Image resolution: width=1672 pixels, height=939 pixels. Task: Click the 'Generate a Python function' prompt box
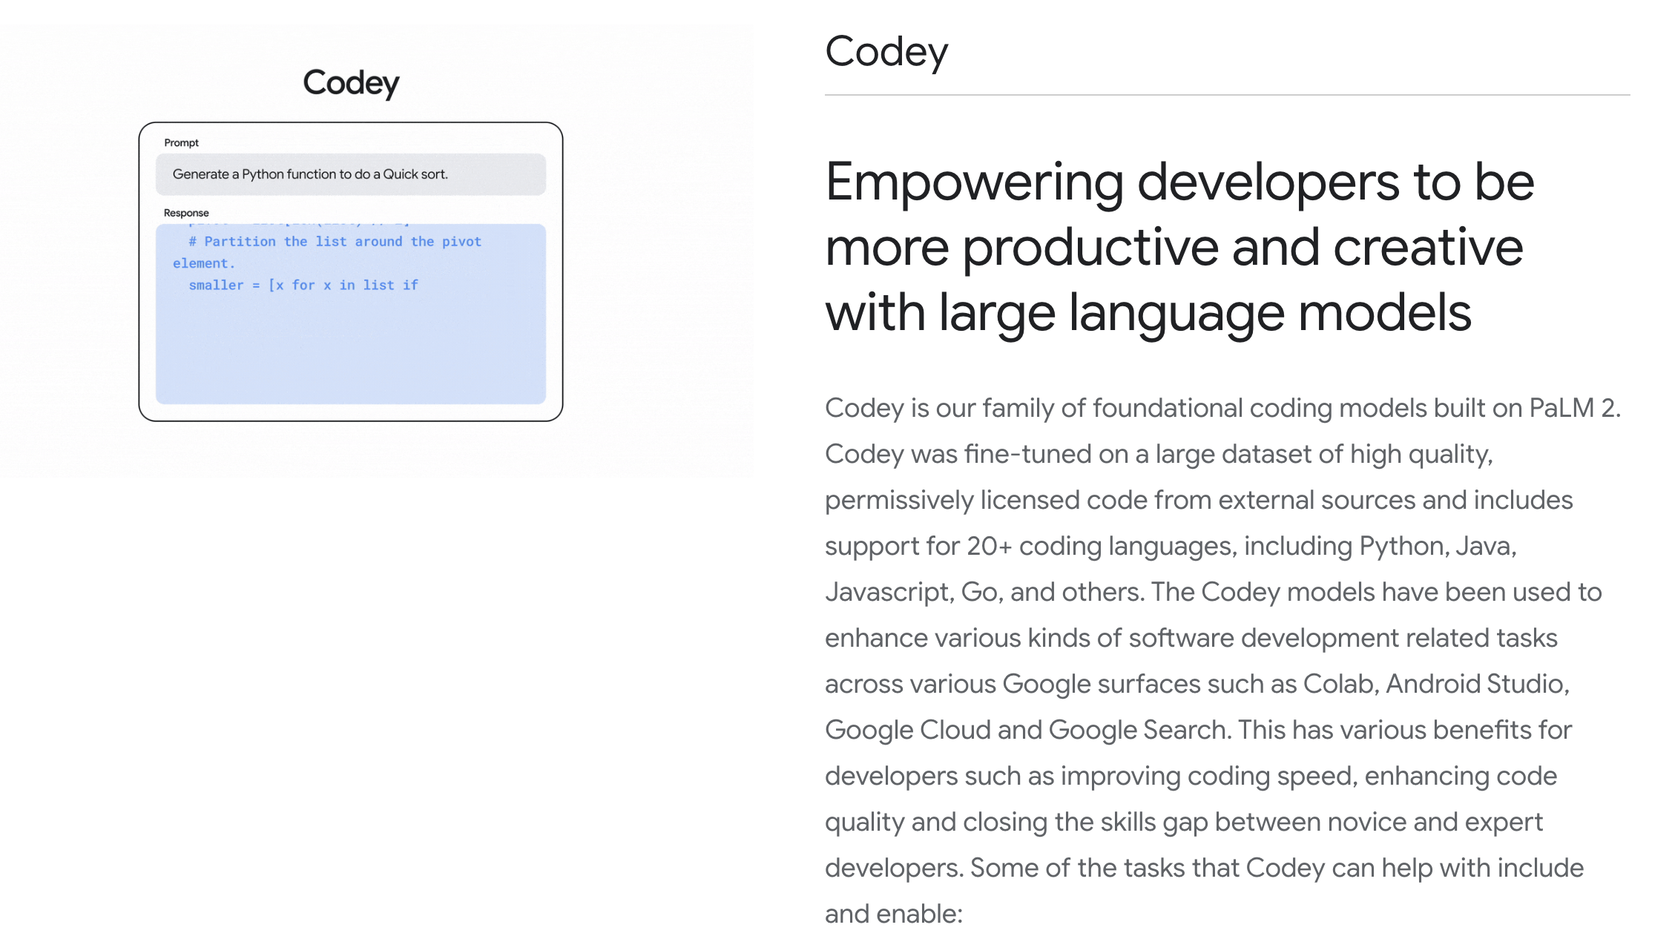[x=350, y=174]
